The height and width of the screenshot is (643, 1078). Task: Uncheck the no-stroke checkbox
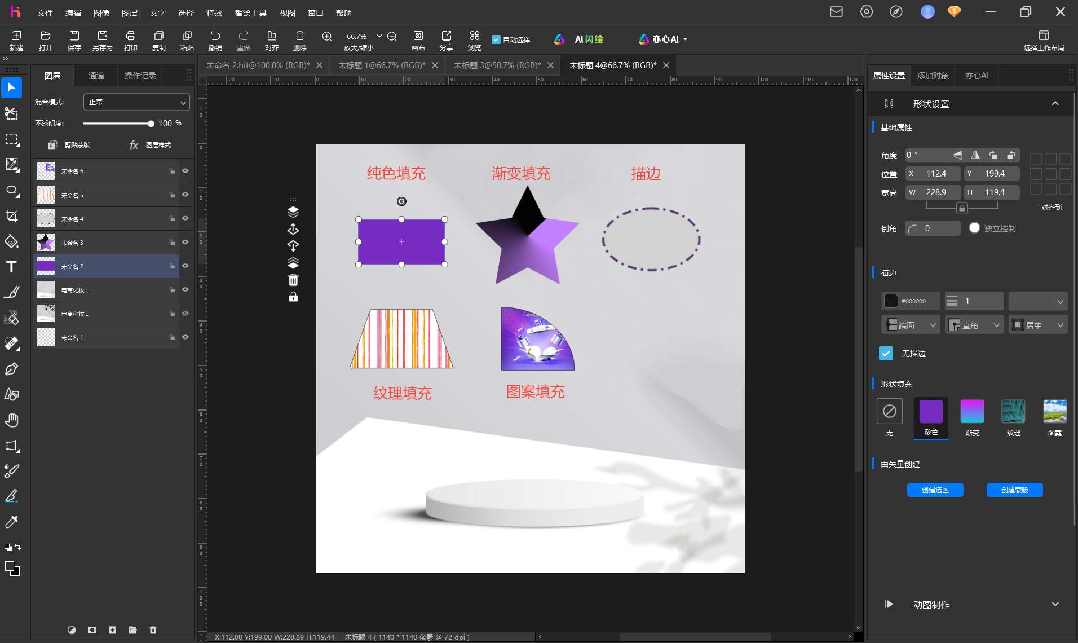click(x=886, y=354)
